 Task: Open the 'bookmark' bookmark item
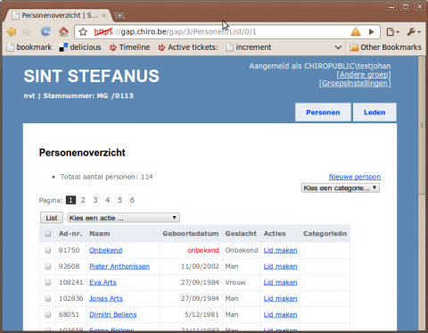click(29, 47)
